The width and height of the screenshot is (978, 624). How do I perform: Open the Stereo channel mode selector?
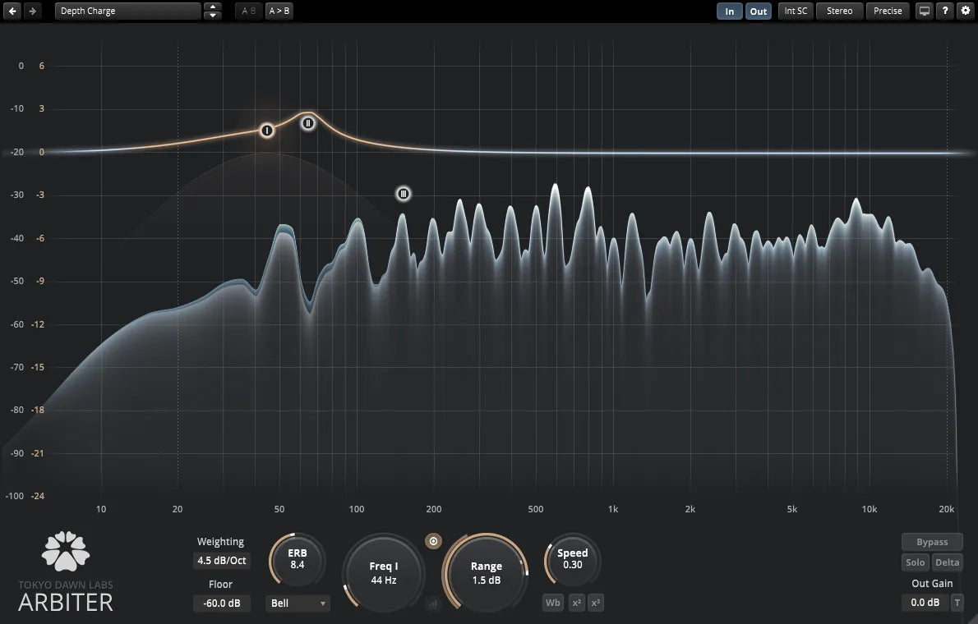pos(839,11)
